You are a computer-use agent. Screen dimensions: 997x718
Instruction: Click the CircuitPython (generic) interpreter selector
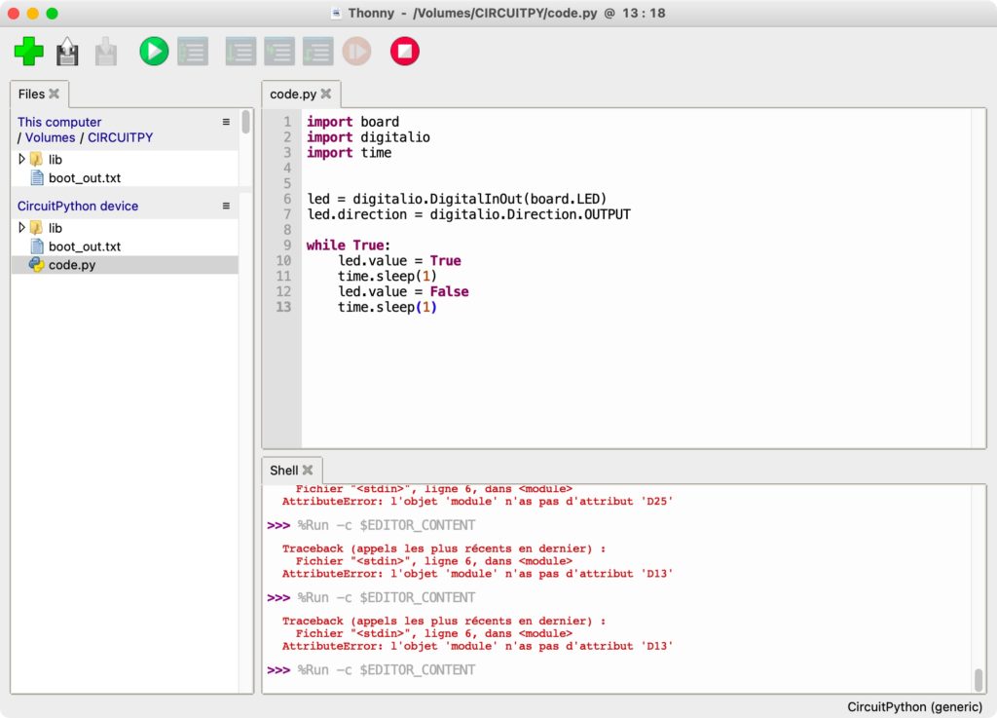(x=914, y=706)
